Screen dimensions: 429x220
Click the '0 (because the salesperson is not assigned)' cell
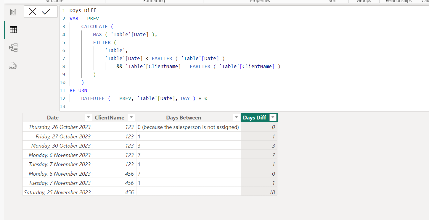(x=188, y=127)
